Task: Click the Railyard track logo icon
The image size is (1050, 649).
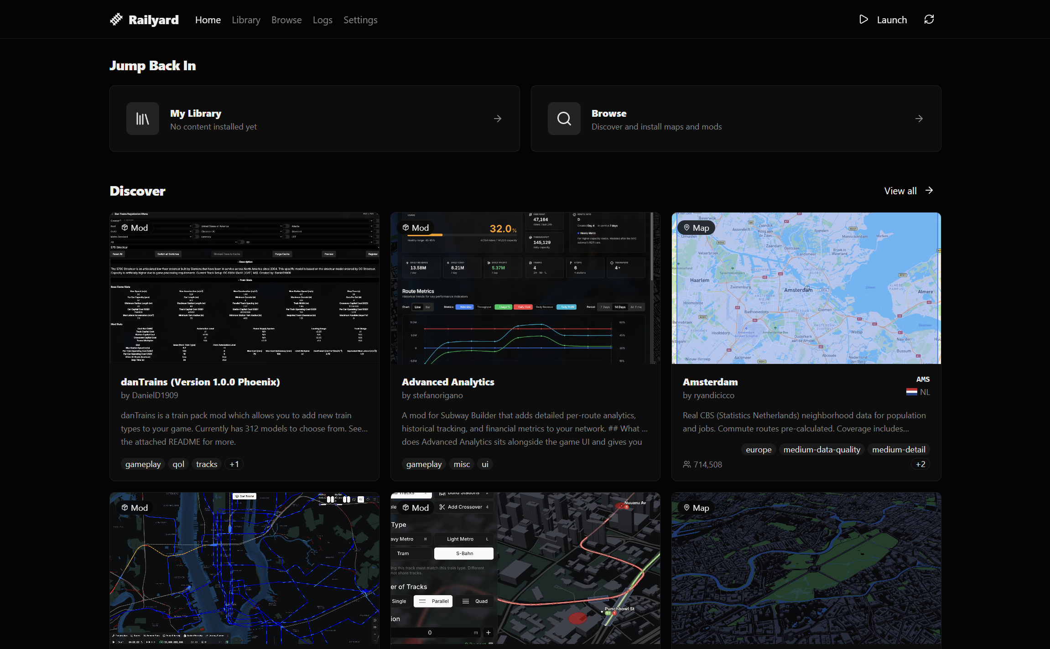Action: 116,20
